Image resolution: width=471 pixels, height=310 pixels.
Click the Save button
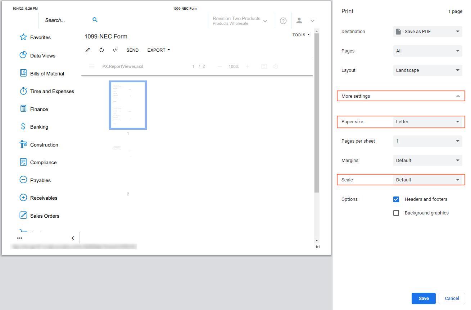click(424, 298)
